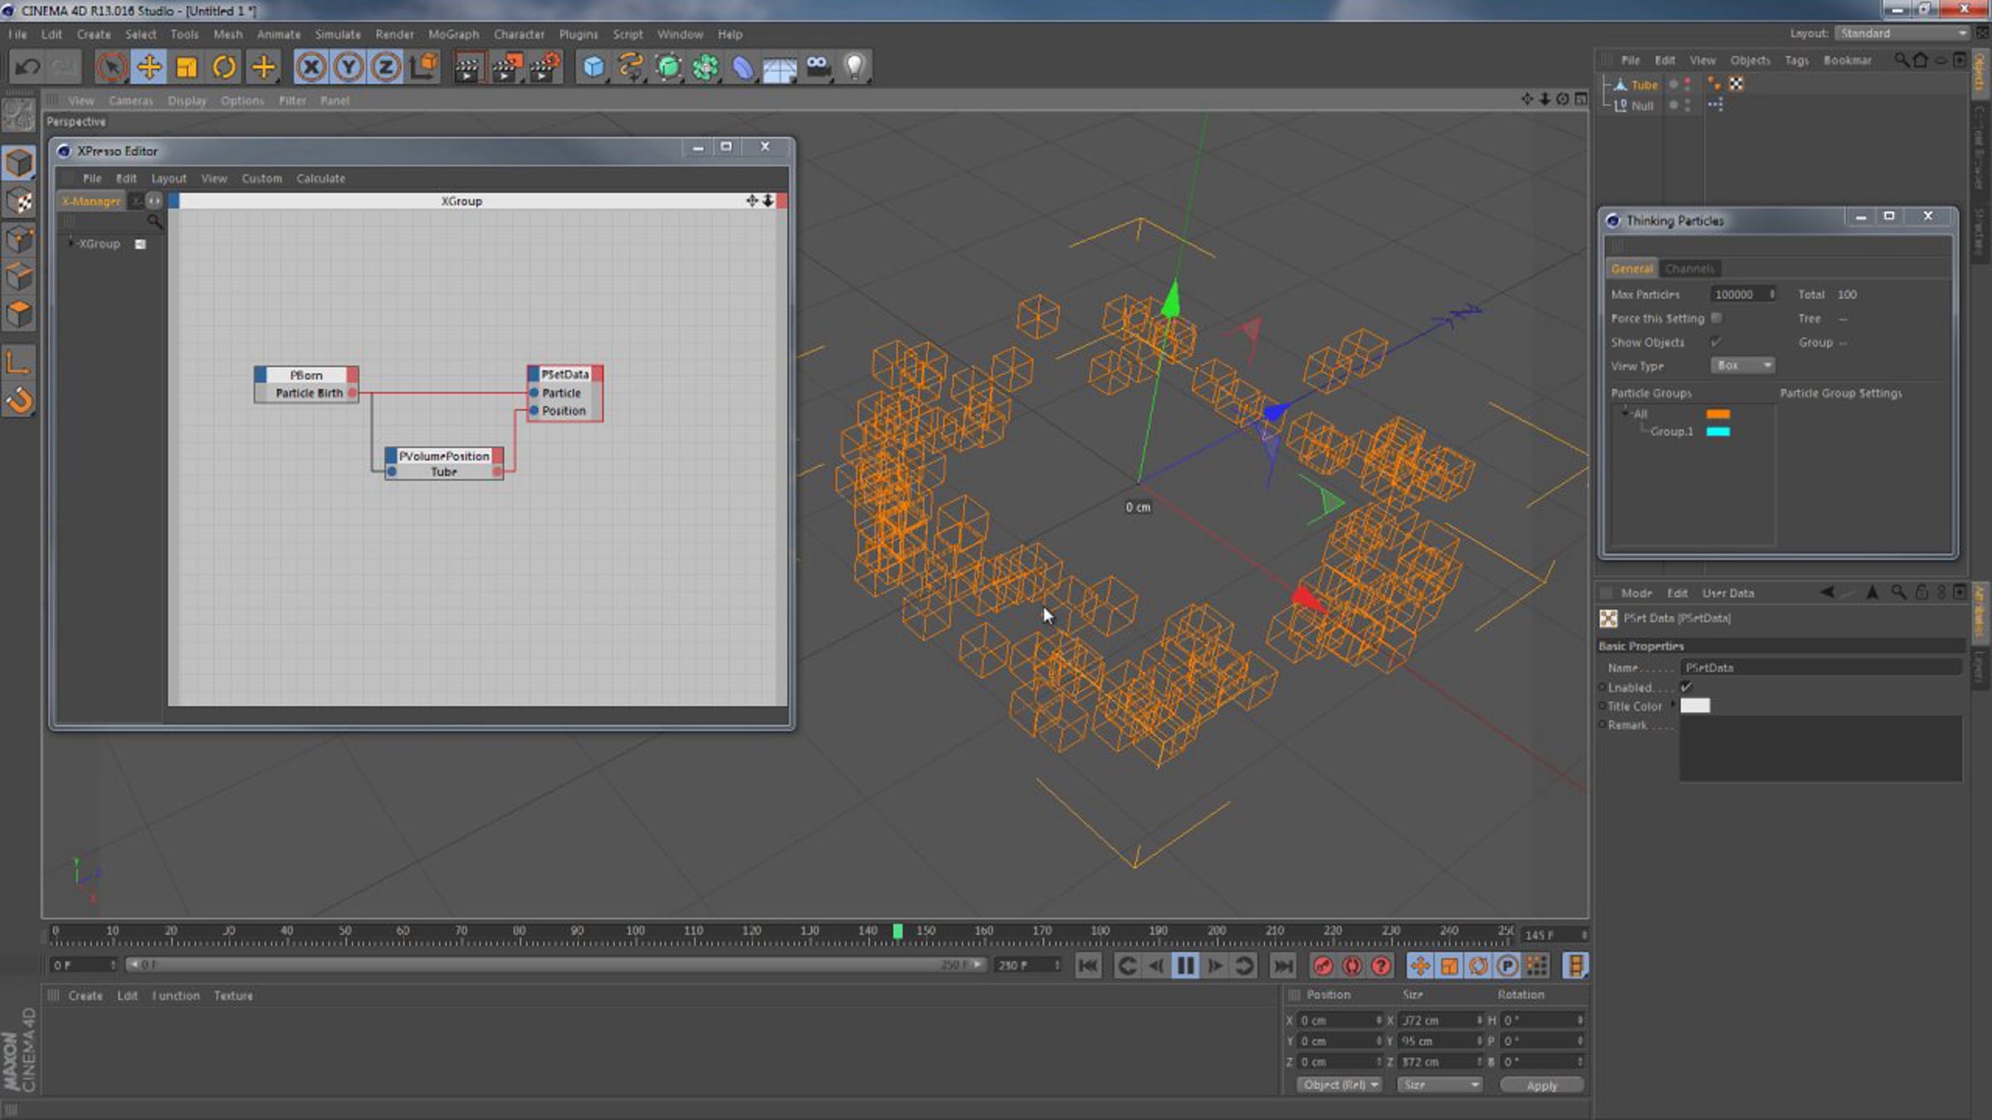The image size is (1992, 1120).
Task: Open Render Settings with the gear clapperboard
Action: 545,67
